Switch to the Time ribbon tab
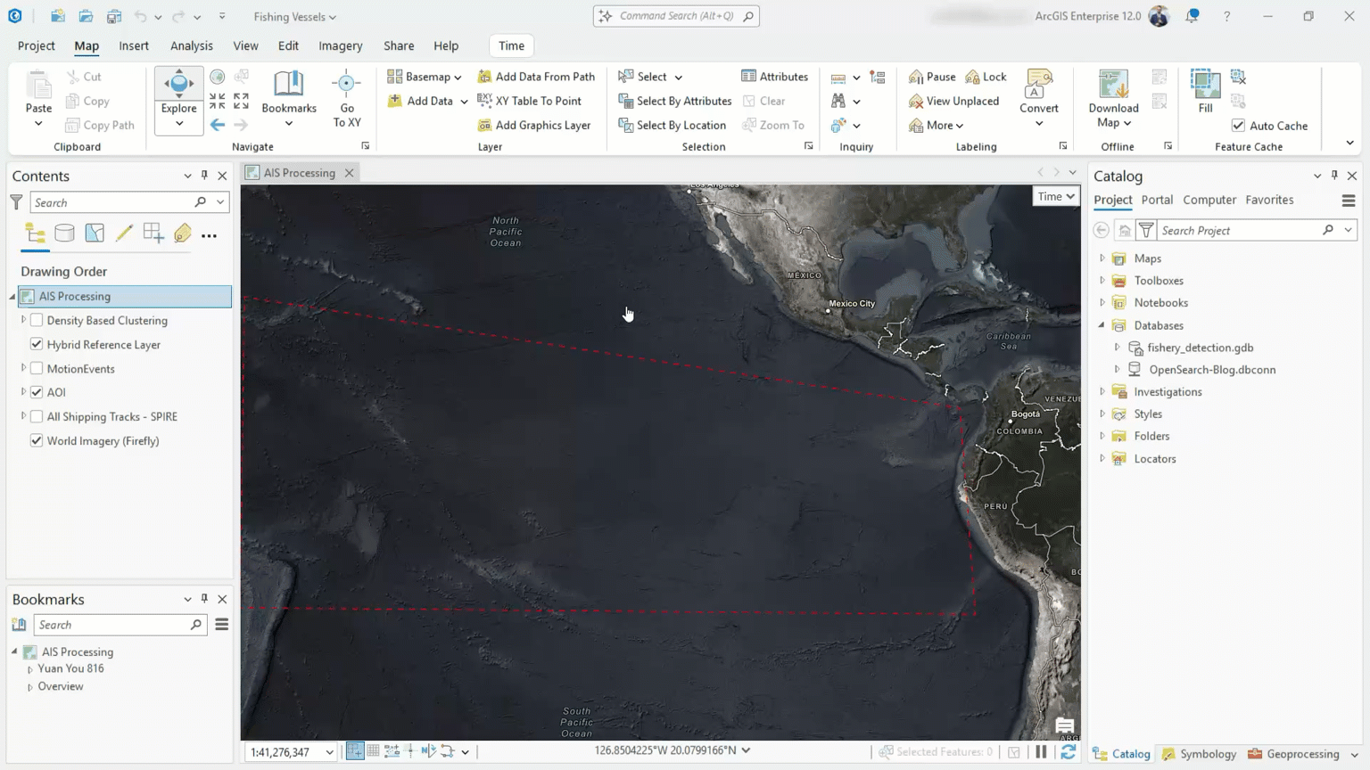This screenshot has height=770, width=1370. point(511,45)
